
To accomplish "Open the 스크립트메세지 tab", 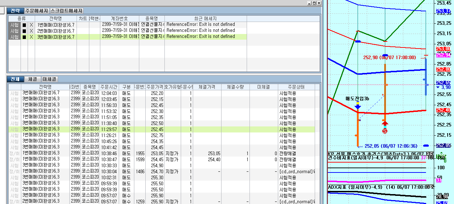I will pyautogui.click(x=67, y=11).
